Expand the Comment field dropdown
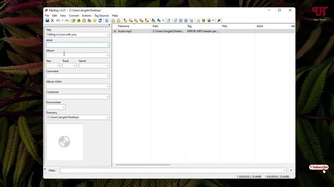Screen dimensions: 334x187 108,76
